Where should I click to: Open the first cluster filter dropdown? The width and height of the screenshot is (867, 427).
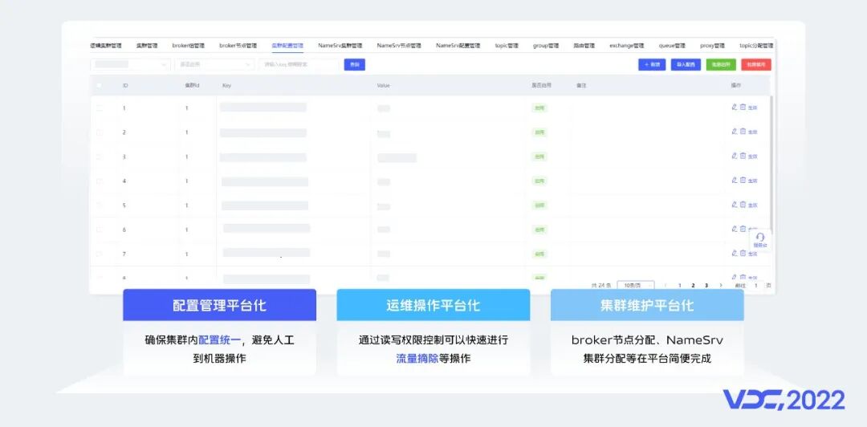[131, 65]
